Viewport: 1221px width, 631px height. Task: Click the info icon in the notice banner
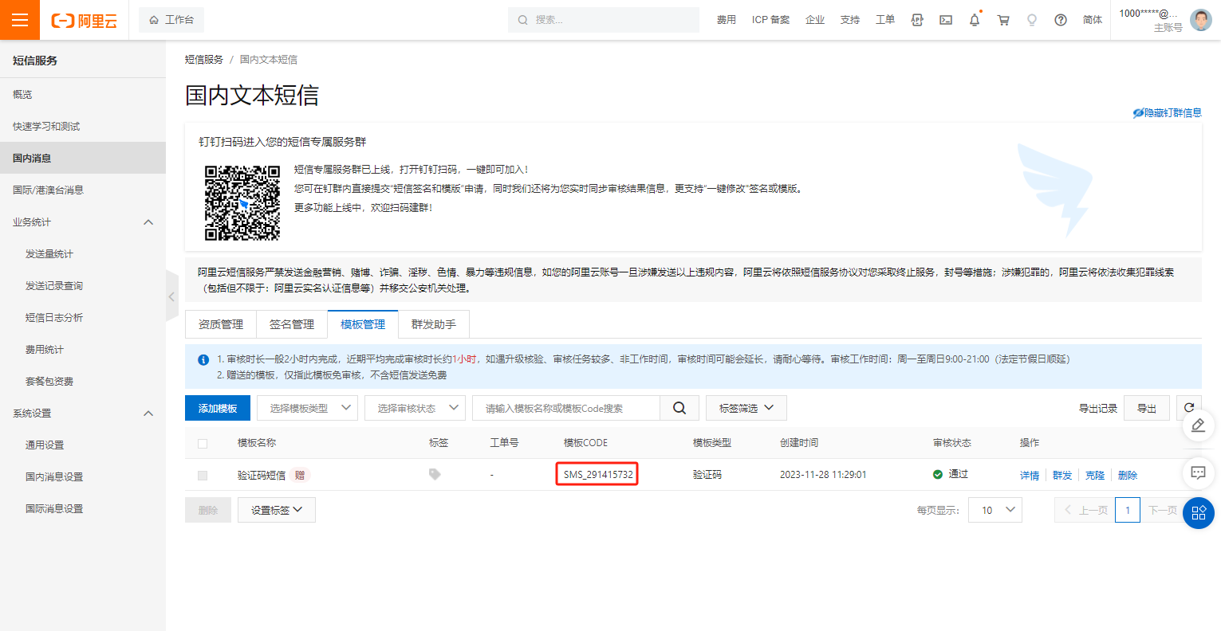coord(203,359)
